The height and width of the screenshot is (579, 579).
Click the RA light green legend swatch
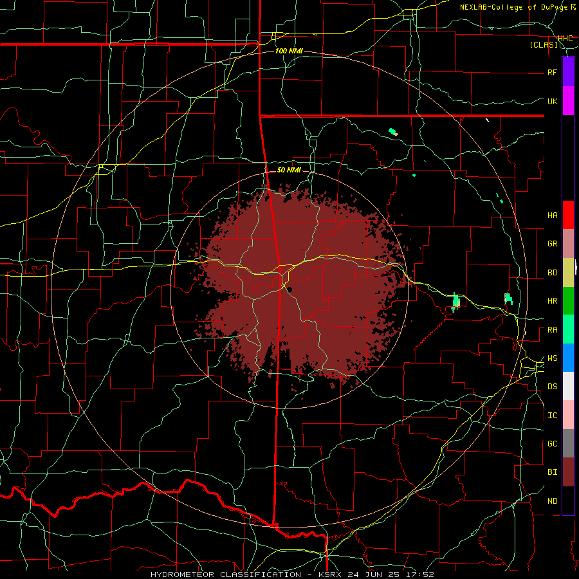click(568, 329)
